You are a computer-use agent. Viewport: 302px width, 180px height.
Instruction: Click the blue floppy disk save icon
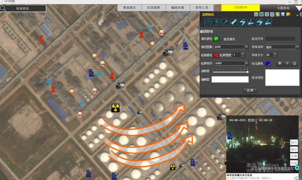point(283,14)
